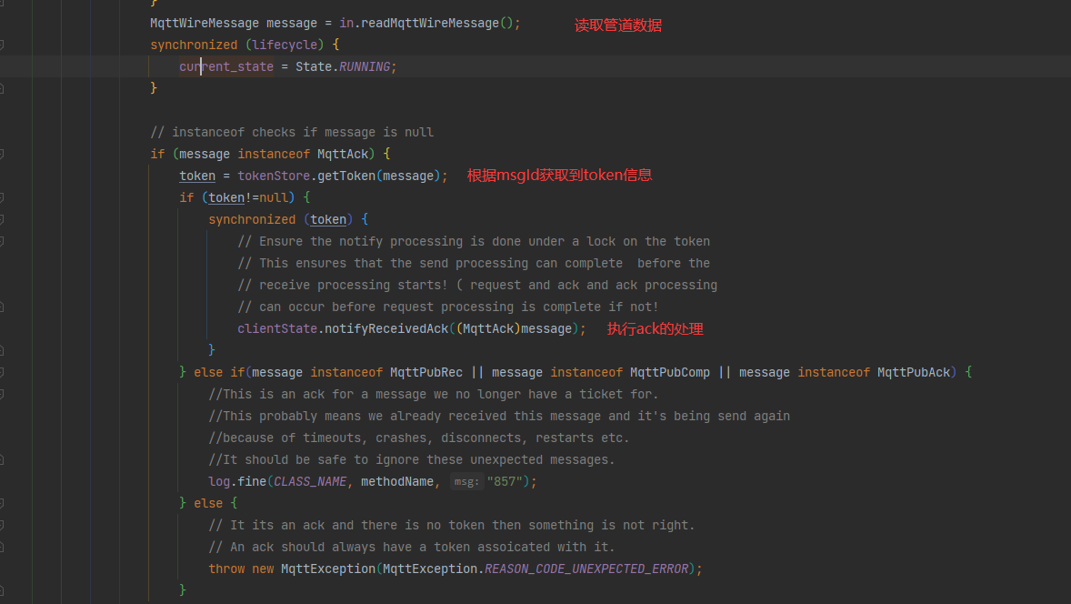The width and height of the screenshot is (1071, 604).
Task: Click the (MqttAck) cast before message
Action: tap(487, 329)
